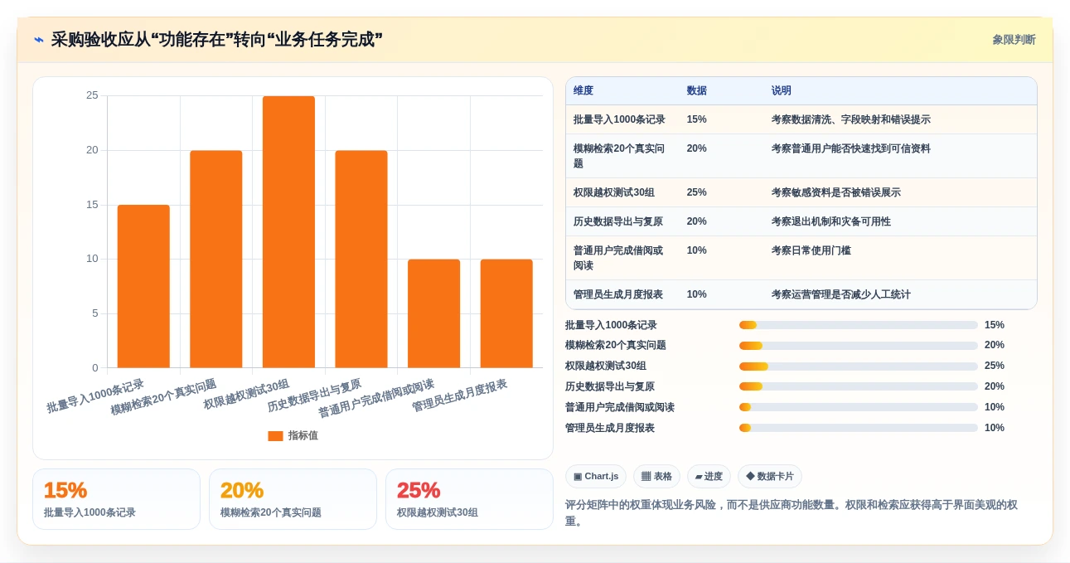Click y-axis label 25 on the chart

[x=92, y=95]
